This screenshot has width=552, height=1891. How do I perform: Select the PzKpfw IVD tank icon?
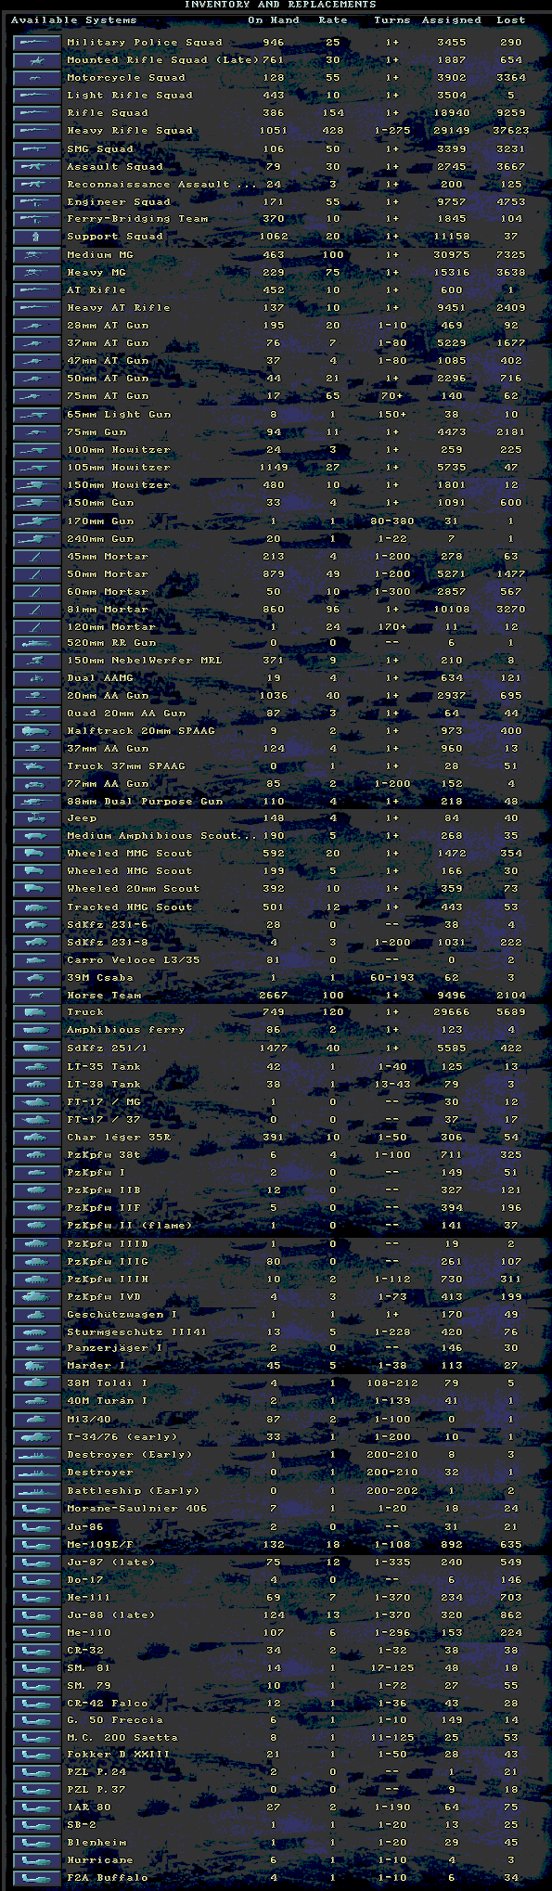[37, 1297]
